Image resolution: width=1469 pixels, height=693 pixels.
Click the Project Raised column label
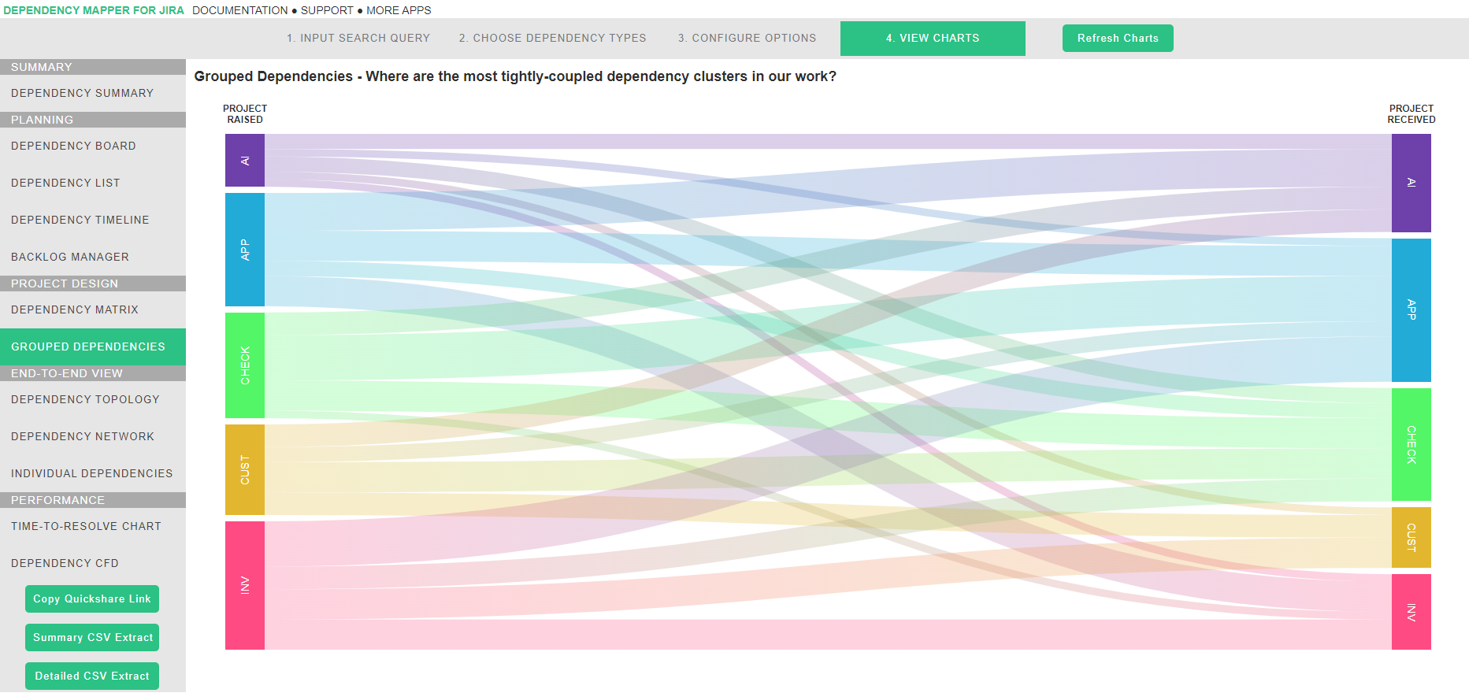click(x=245, y=114)
